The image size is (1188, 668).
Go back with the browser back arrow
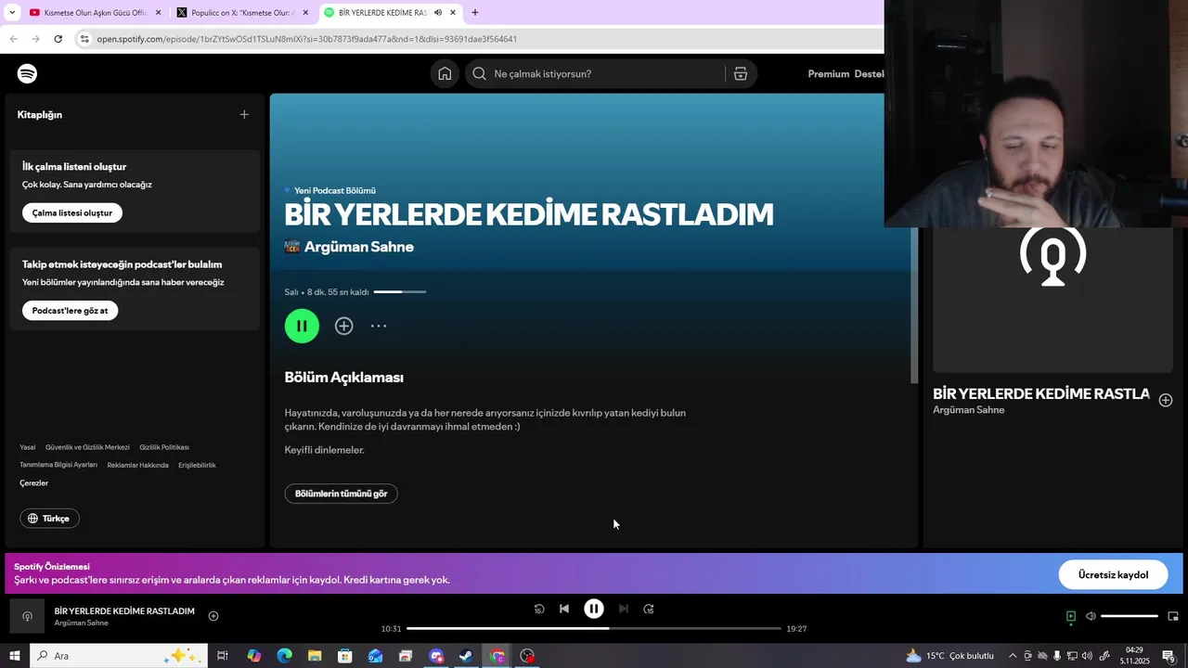[x=13, y=39]
